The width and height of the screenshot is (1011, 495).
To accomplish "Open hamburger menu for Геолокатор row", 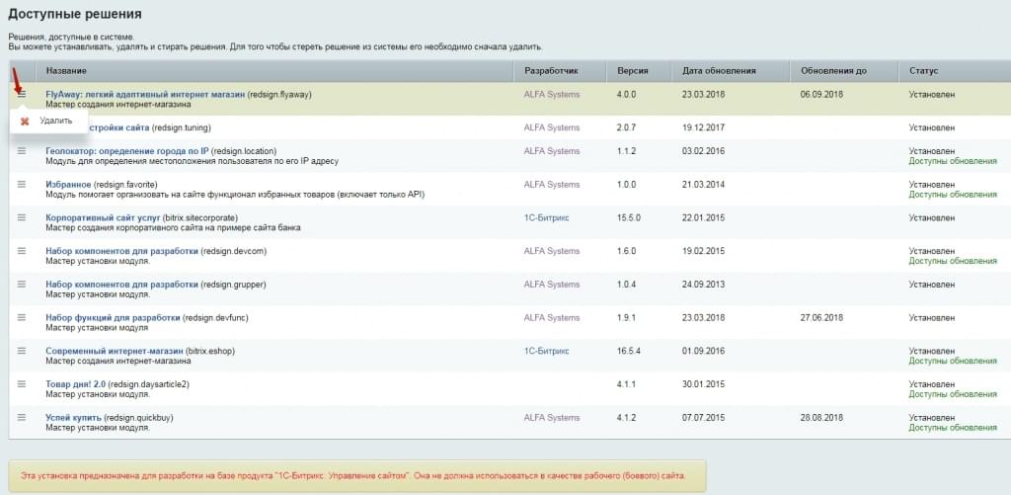I will coord(22,150).
